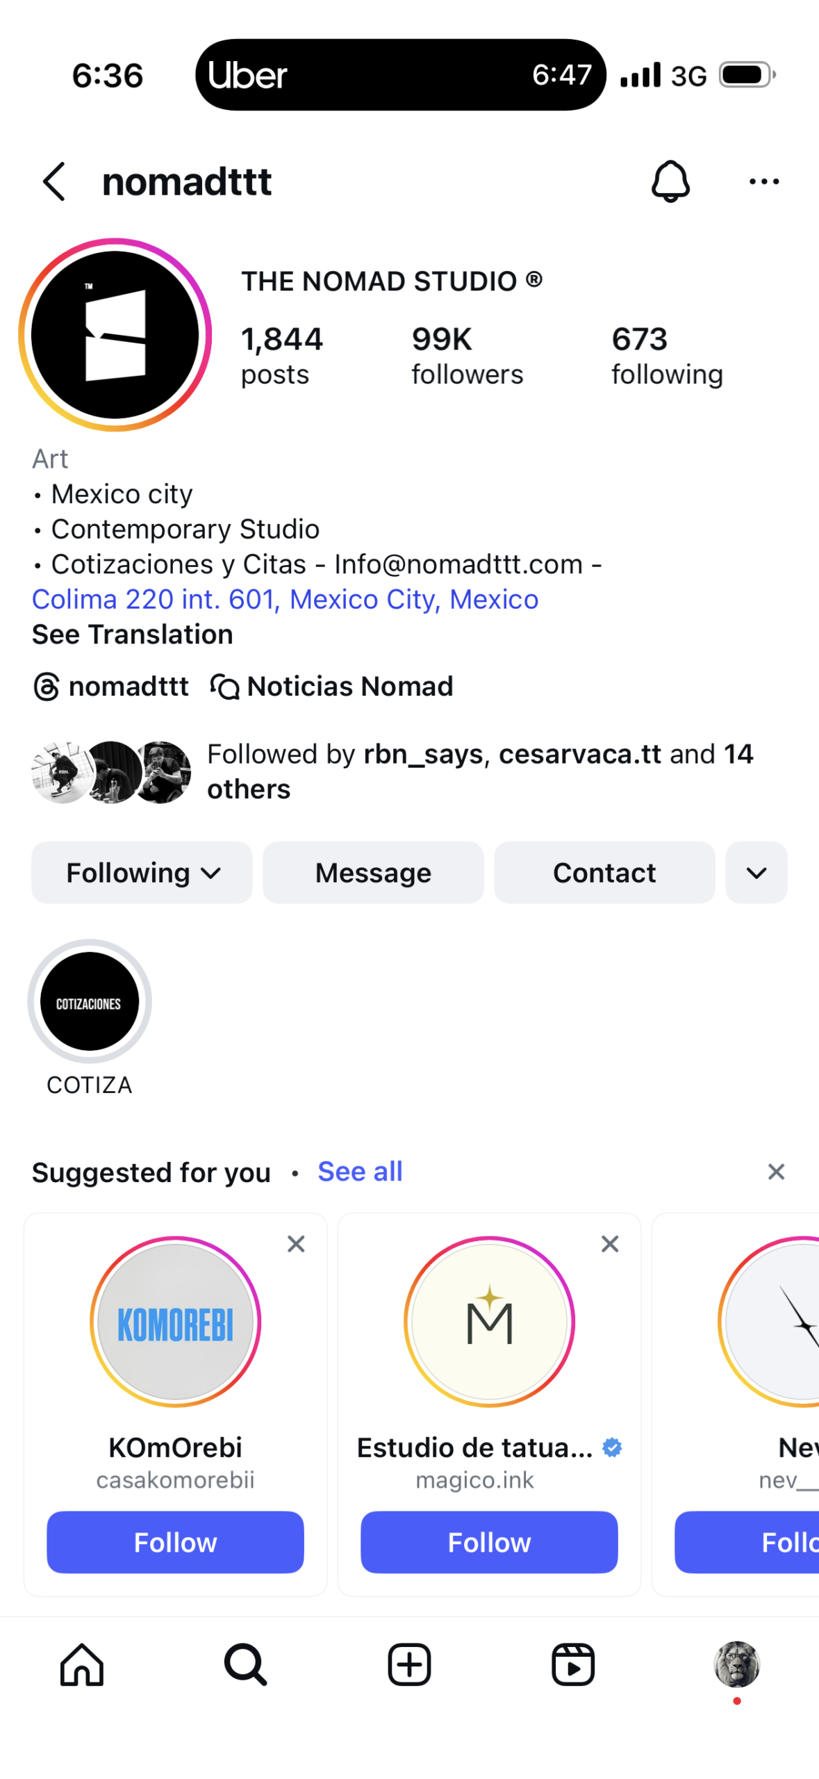Open your own profile avatar tab
This screenshot has height=1779, width=819.
tap(737, 1664)
